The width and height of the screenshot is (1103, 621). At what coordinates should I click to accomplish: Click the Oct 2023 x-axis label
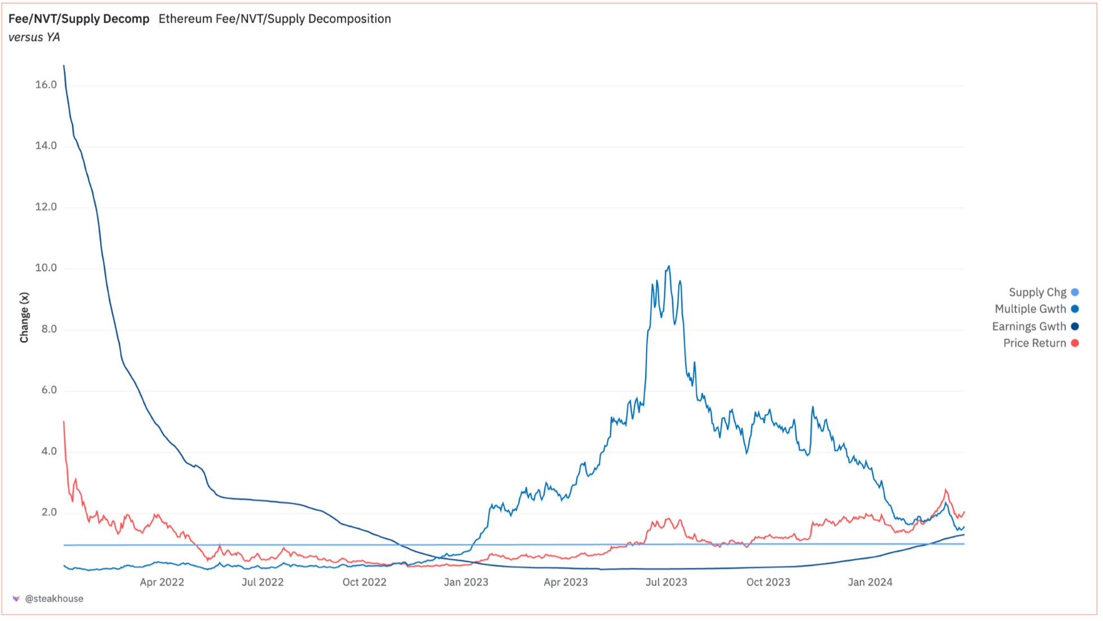768,582
